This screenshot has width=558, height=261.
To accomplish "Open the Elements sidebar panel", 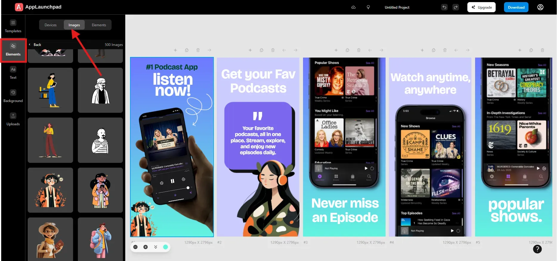I will point(13,50).
